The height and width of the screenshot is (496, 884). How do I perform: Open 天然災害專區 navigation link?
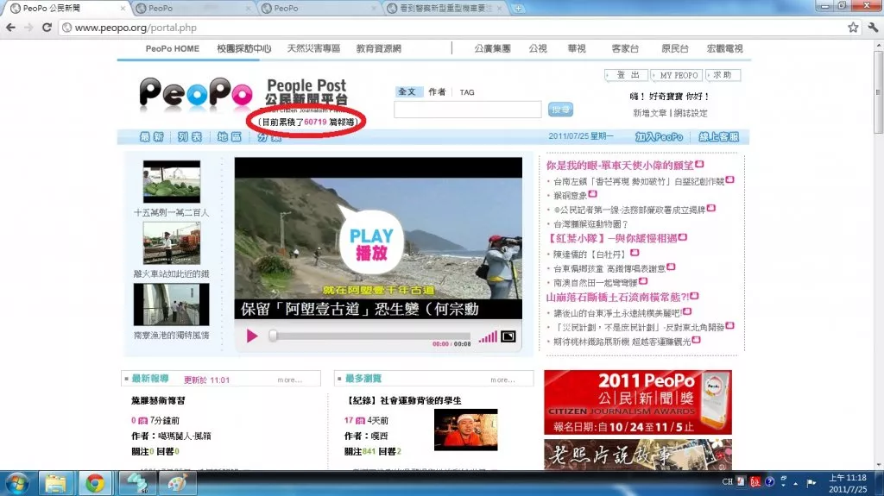pos(314,49)
